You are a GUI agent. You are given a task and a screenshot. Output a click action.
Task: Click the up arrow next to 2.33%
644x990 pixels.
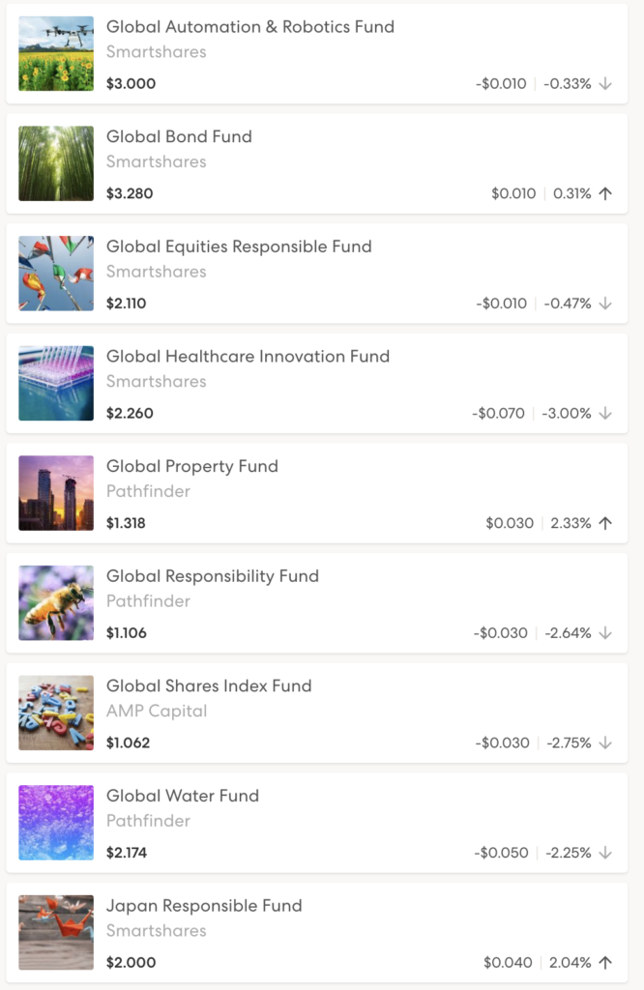click(605, 523)
